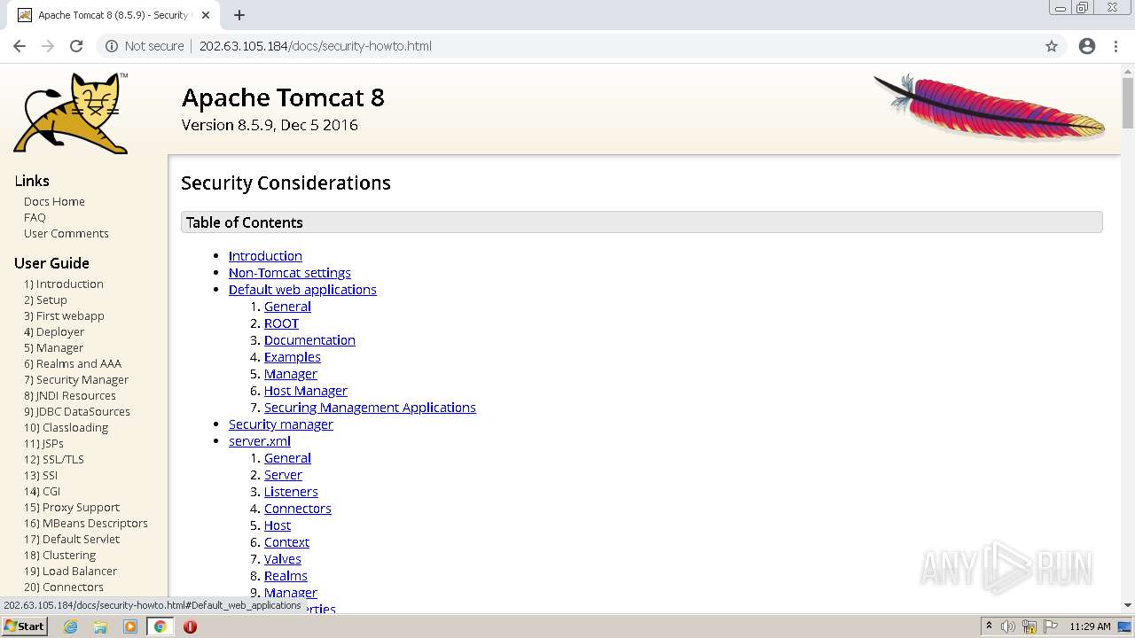Open 11) JSPs guide link
Image resolution: width=1135 pixels, height=638 pixels.
[43, 443]
